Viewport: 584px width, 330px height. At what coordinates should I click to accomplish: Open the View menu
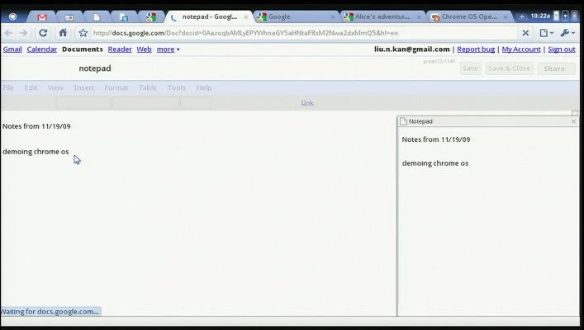pos(55,87)
